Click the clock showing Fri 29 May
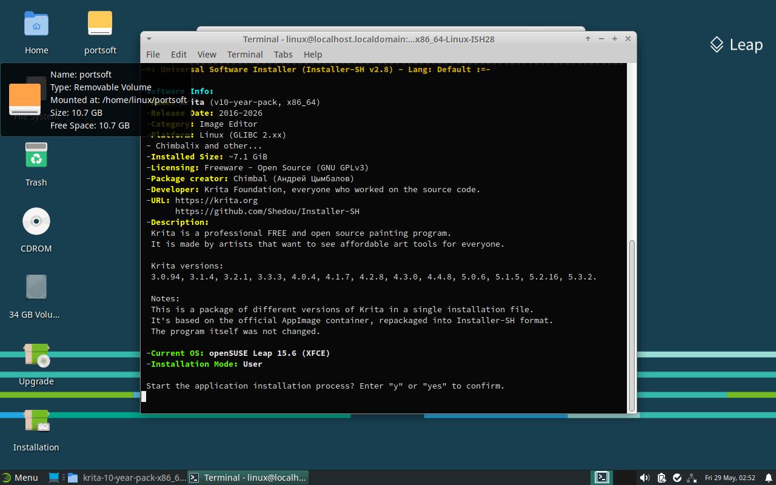Image resolution: width=776 pixels, height=485 pixels. (x=730, y=478)
